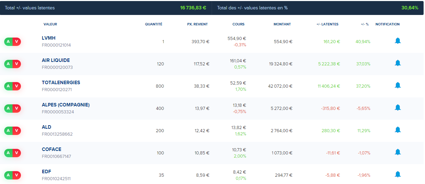Click the notification bell for LVMH

398,41
